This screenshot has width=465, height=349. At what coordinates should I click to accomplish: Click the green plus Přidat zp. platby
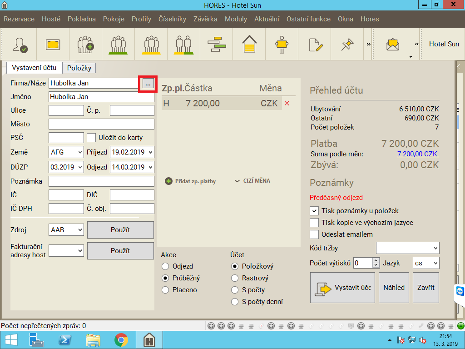[x=169, y=181]
